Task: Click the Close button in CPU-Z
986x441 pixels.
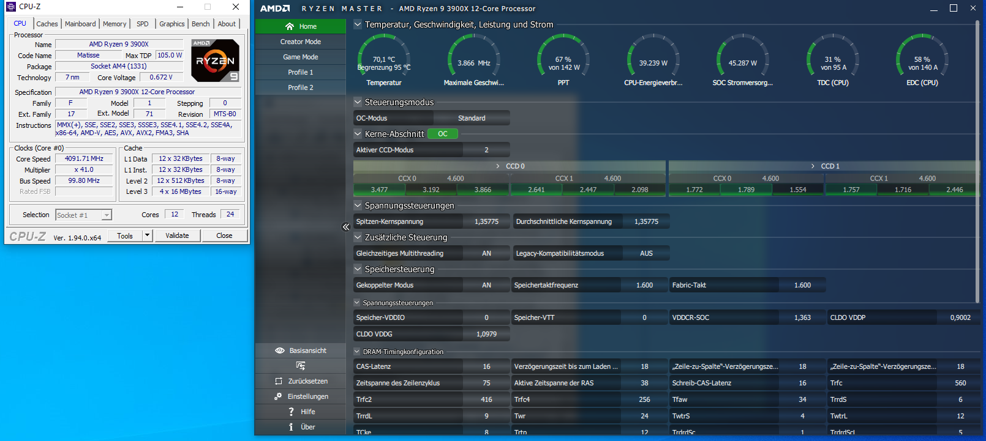Action: 224,235
